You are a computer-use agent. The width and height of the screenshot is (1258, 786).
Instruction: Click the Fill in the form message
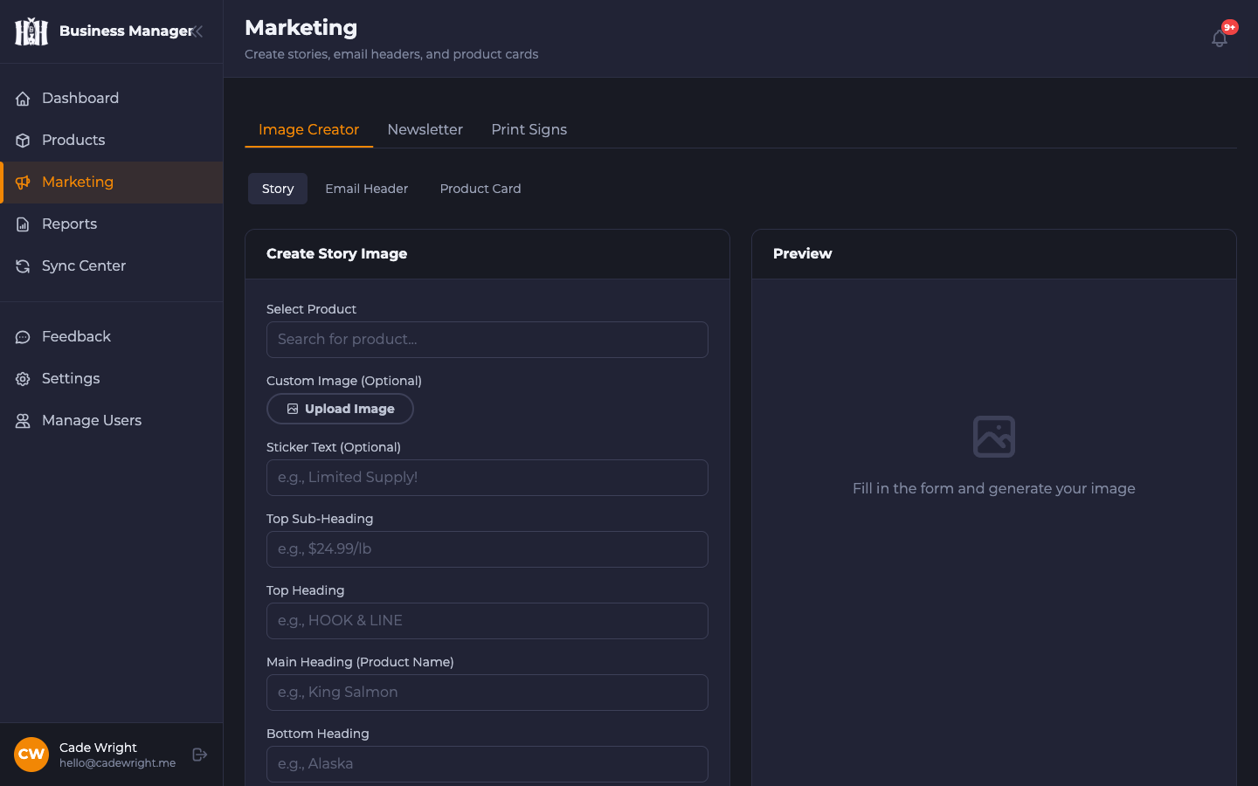[x=994, y=489]
